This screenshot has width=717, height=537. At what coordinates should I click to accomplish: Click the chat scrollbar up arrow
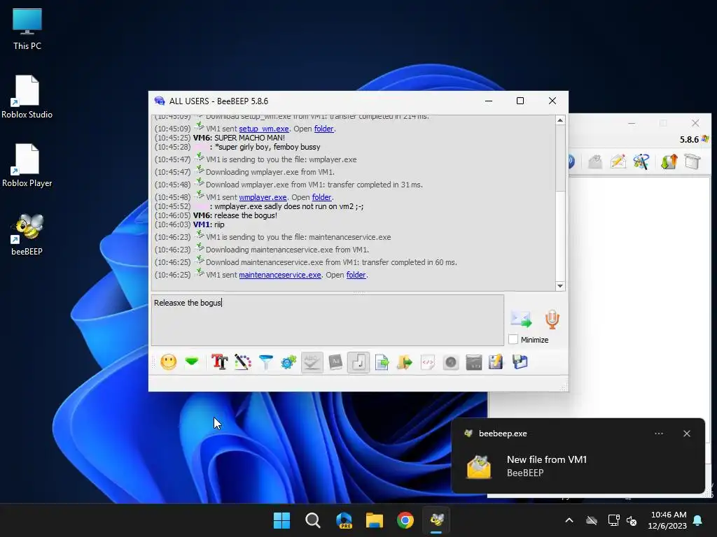tap(560, 120)
